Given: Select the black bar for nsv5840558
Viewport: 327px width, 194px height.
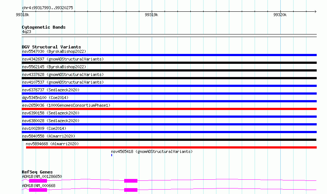Looking at the screenshot, I should (x=169, y=140).
